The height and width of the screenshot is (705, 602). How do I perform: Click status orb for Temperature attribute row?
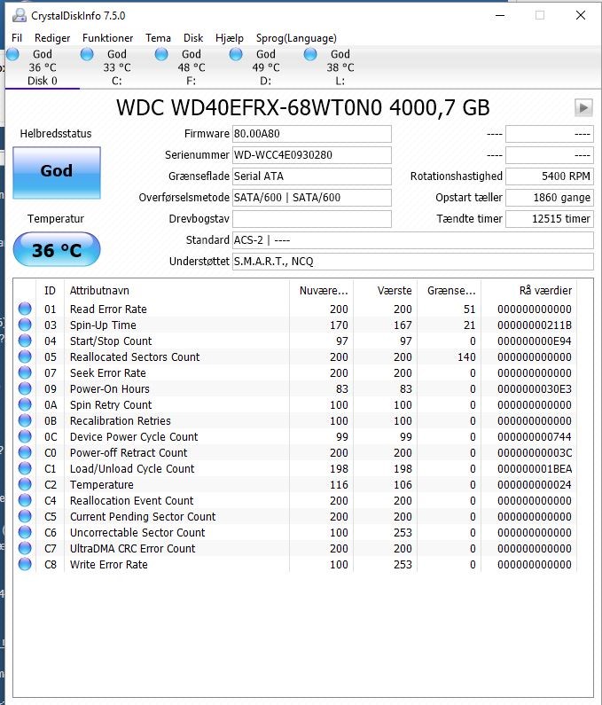pos(25,484)
